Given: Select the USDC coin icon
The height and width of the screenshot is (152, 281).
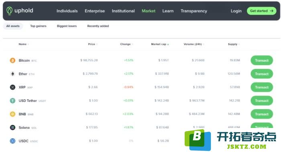Looking at the screenshot, I should click(12, 141).
